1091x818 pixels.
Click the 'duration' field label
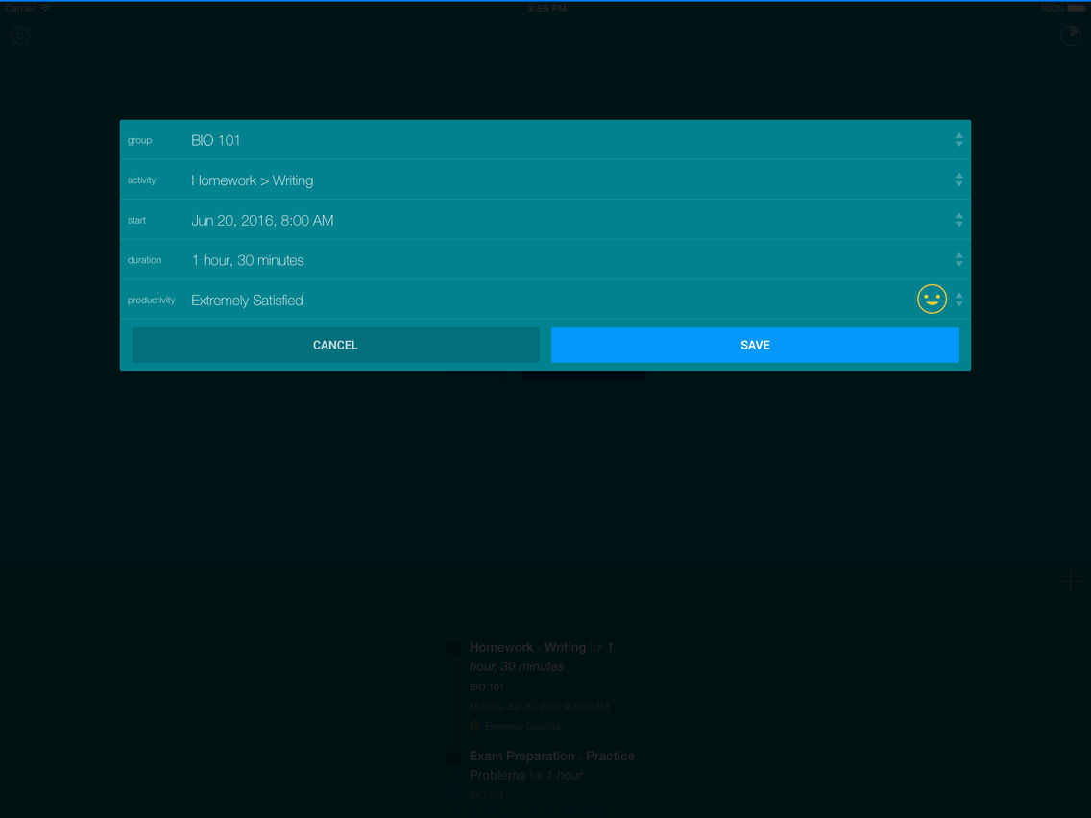point(144,260)
